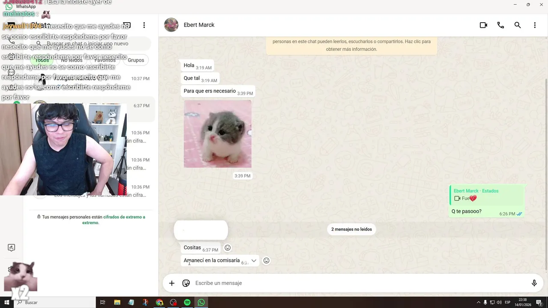Click the Cositas message bubble
548x308 pixels.
tap(201, 248)
